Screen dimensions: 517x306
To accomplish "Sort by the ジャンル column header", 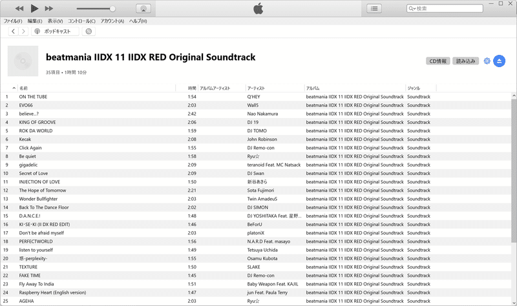I will (x=421, y=88).
